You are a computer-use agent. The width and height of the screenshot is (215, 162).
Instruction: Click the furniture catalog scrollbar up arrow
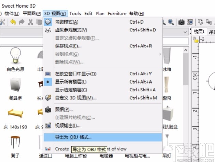[x=186, y=50]
